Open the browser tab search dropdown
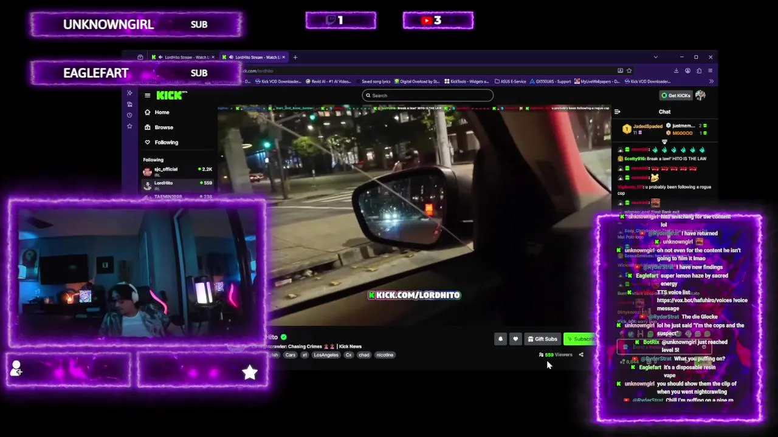This screenshot has height=437, width=778. coord(655,57)
